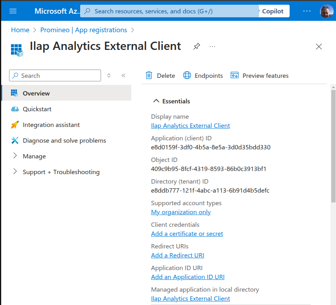Expand the Support + Troubleshooting section
Image resolution: width=336 pixels, height=305 pixels.
coord(61,172)
